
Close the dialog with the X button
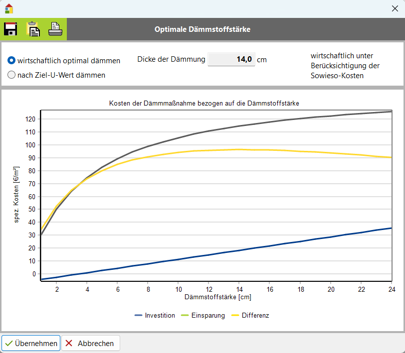click(394, 8)
